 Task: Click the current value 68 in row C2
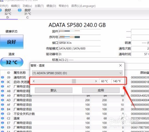coord(88,118)
